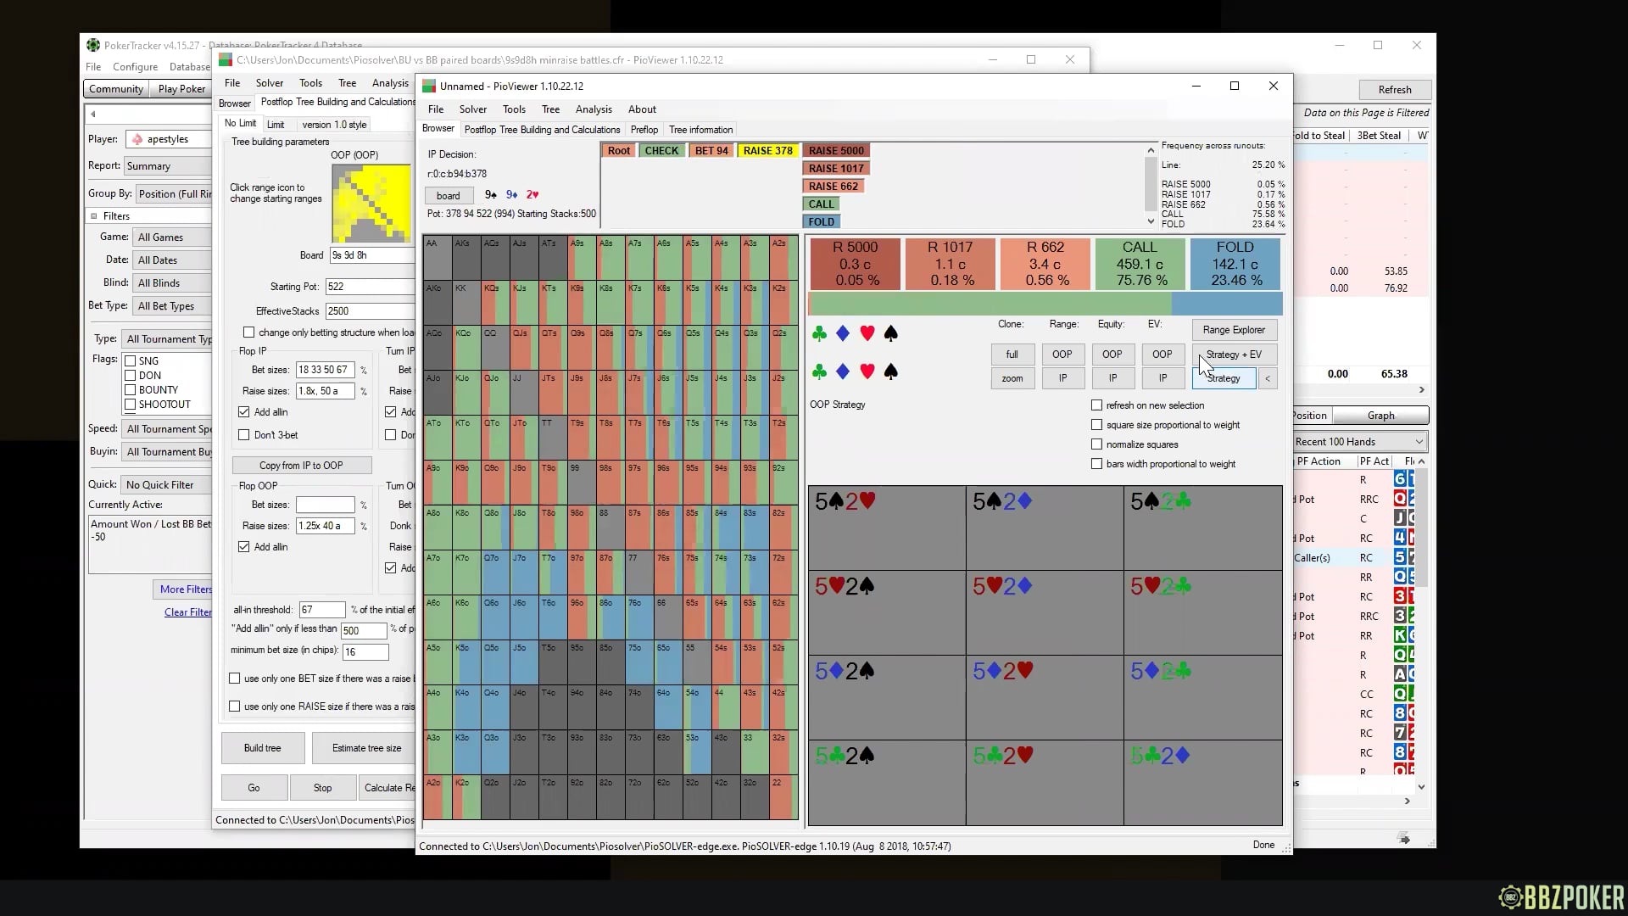This screenshot has width=1628, height=916.
Task: Click the blue diamond suit icon in top row
Action: pos(843,333)
